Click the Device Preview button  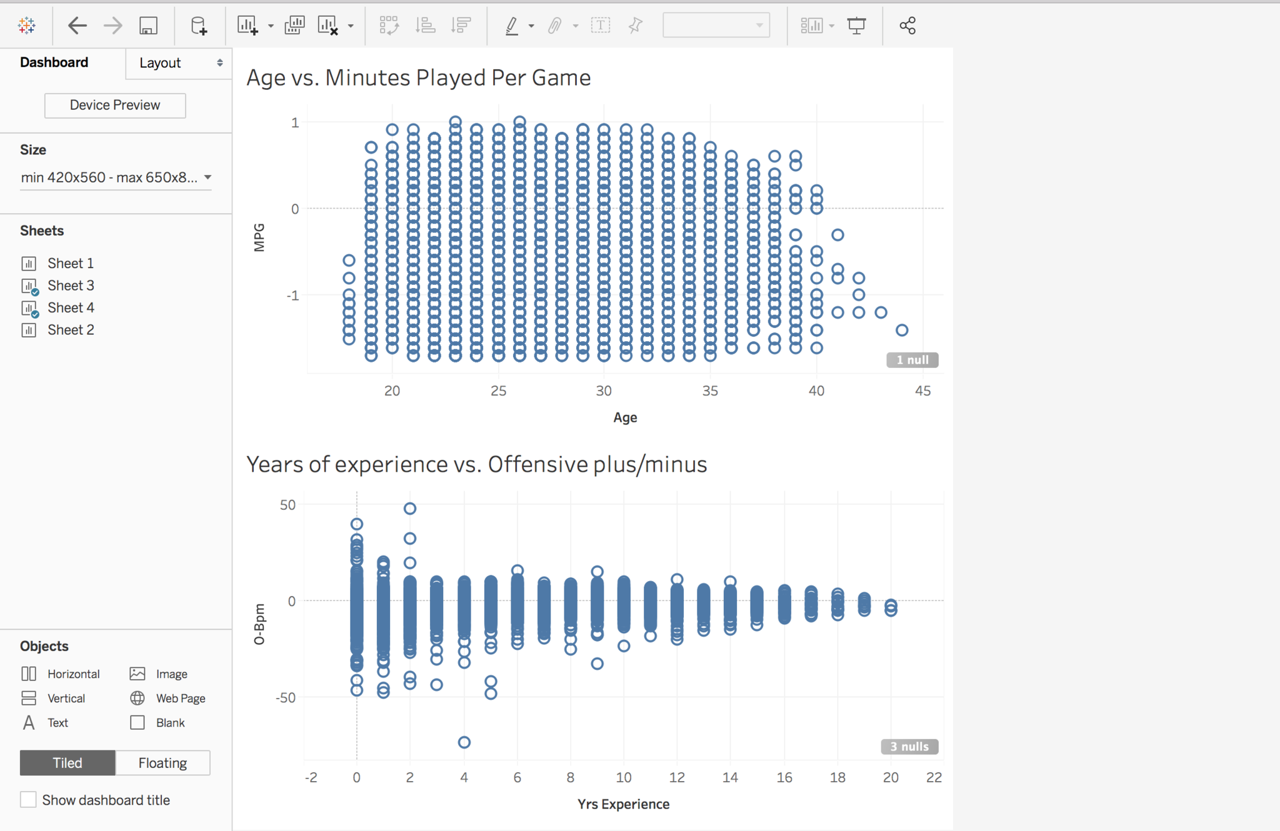coord(115,105)
